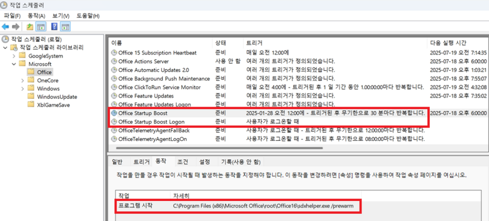Click next run time 2025-07-19 오전 4:32:08
489x221 pixels.
[x=459, y=88]
